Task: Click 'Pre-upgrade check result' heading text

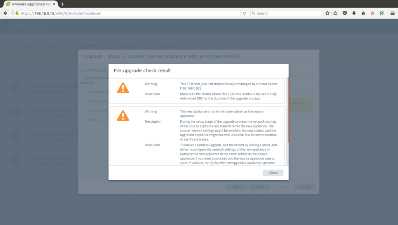Action: 142,70
